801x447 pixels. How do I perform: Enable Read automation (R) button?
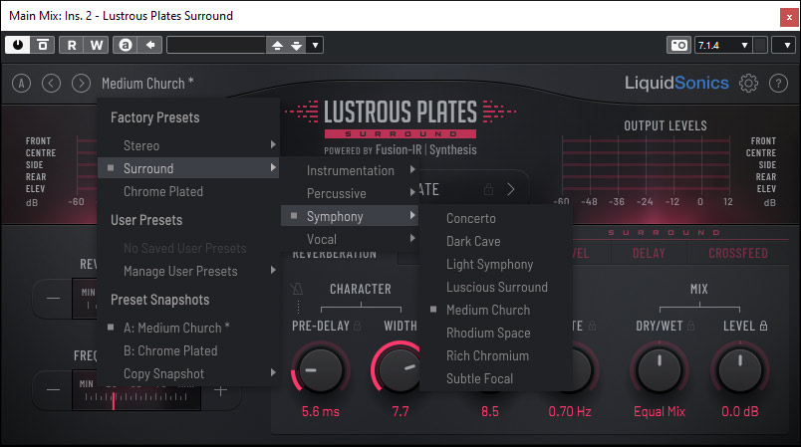point(72,45)
